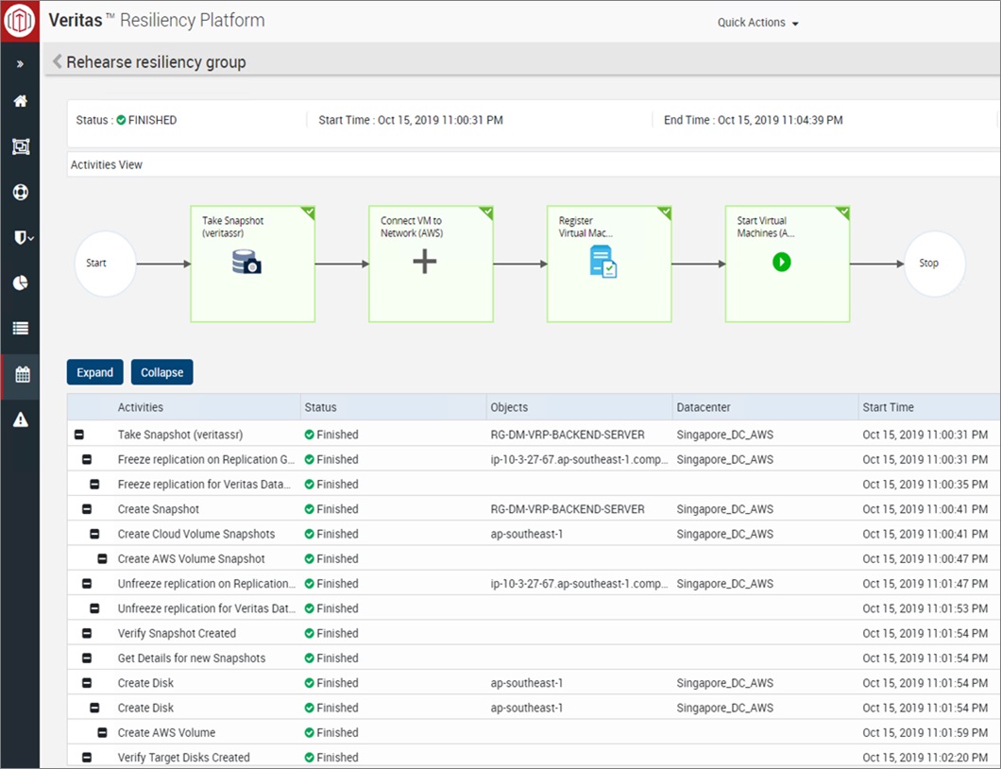Open the shield icon in the sidebar

coord(23,238)
